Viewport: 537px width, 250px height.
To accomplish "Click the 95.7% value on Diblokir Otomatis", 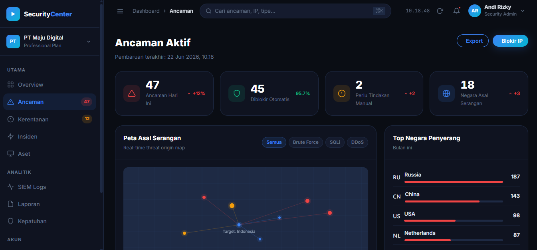I will click(303, 93).
